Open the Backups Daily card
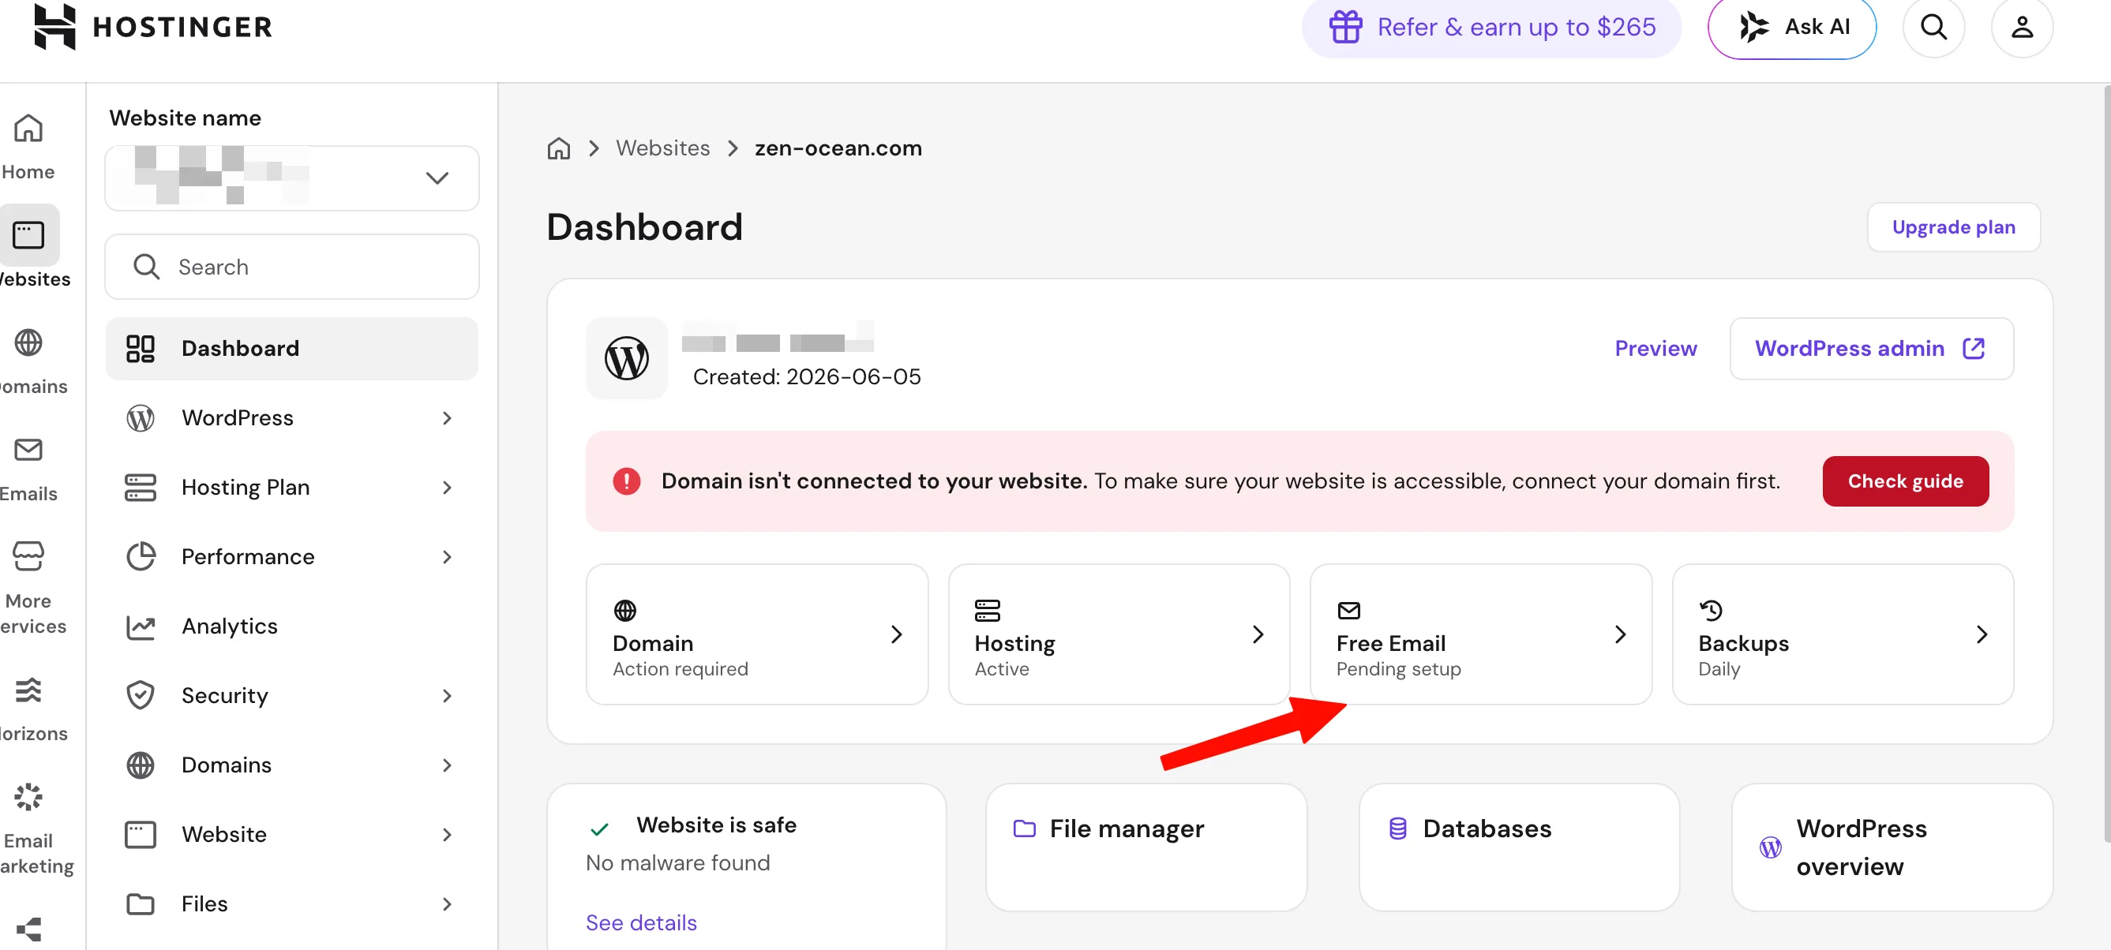 pos(1843,634)
